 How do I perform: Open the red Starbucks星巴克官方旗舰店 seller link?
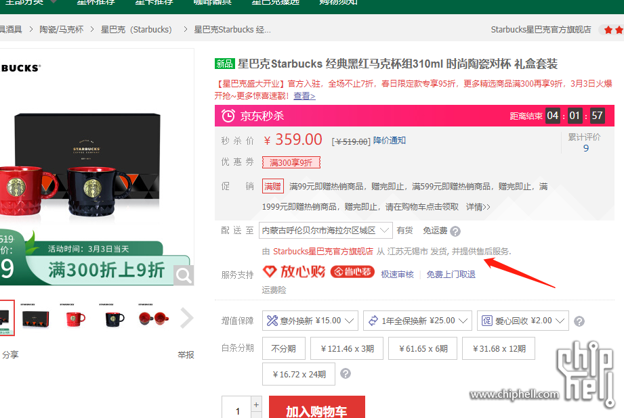click(323, 251)
